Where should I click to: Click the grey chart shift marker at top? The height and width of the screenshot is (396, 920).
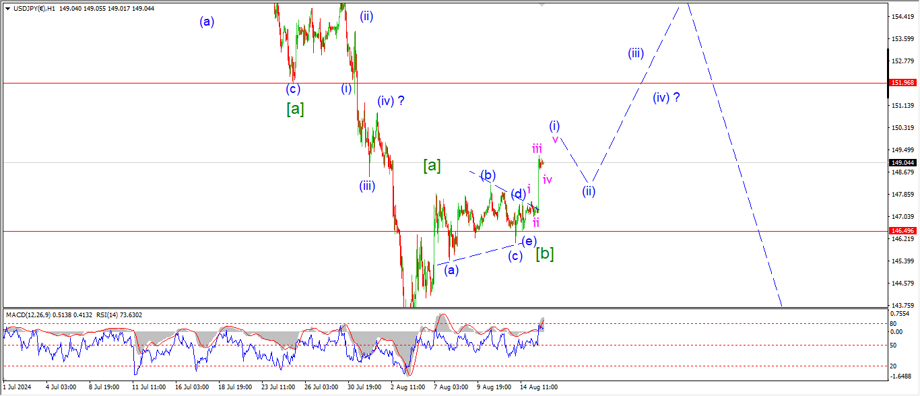coord(541,4)
